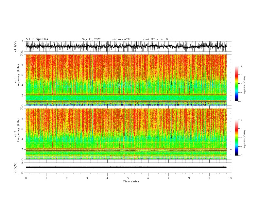The width and height of the screenshot is (259, 200).
Task: Click the "8" kHz tick of ch.2 spectrogram
Action: coord(23,119)
